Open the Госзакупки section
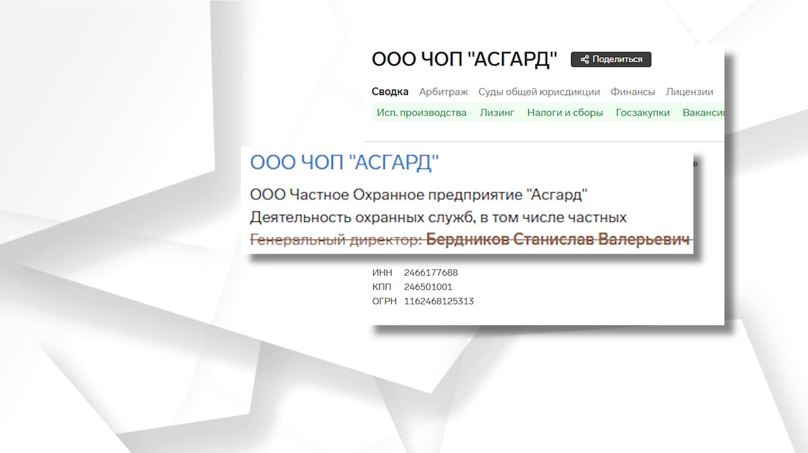The image size is (808, 453). (x=643, y=112)
